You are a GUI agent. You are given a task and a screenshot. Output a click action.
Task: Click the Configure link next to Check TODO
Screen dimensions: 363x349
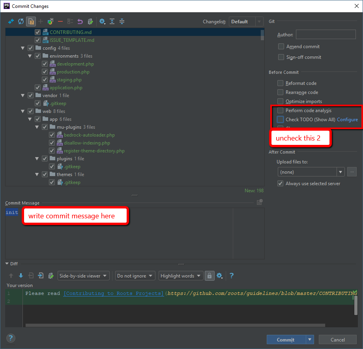click(347, 119)
